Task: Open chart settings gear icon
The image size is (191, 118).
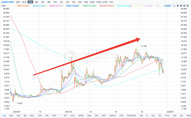Action: [188, 6]
